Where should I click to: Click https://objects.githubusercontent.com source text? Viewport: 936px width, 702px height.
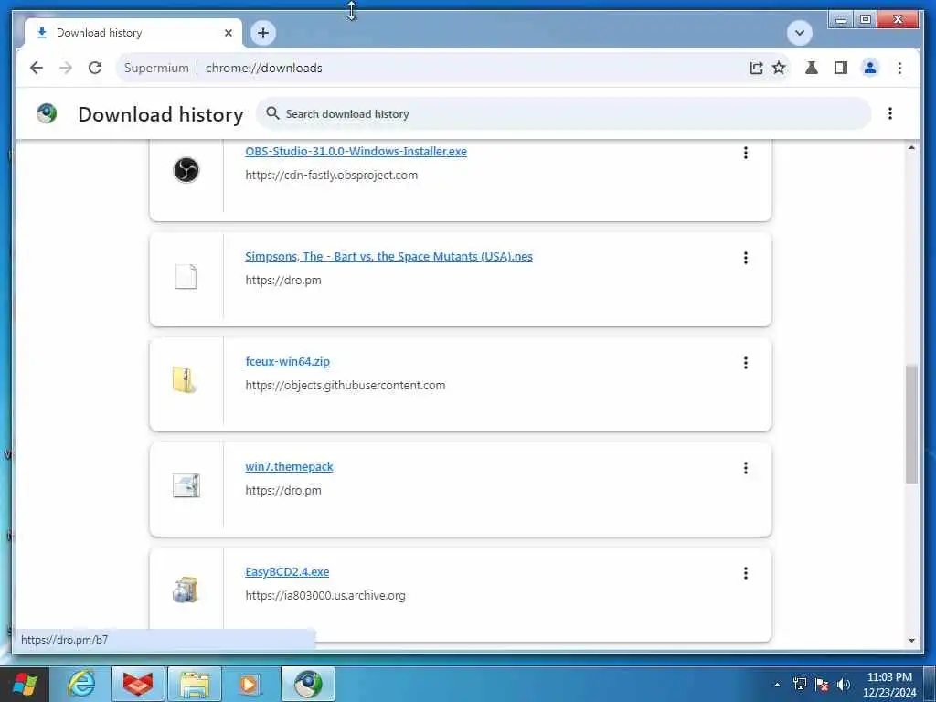(345, 385)
